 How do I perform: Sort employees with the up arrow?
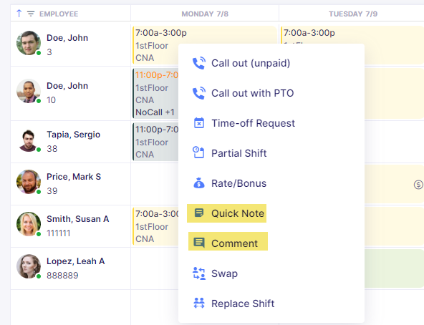tap(19, 14)
